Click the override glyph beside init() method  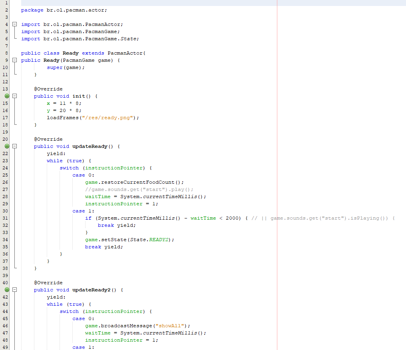[7, 96]
